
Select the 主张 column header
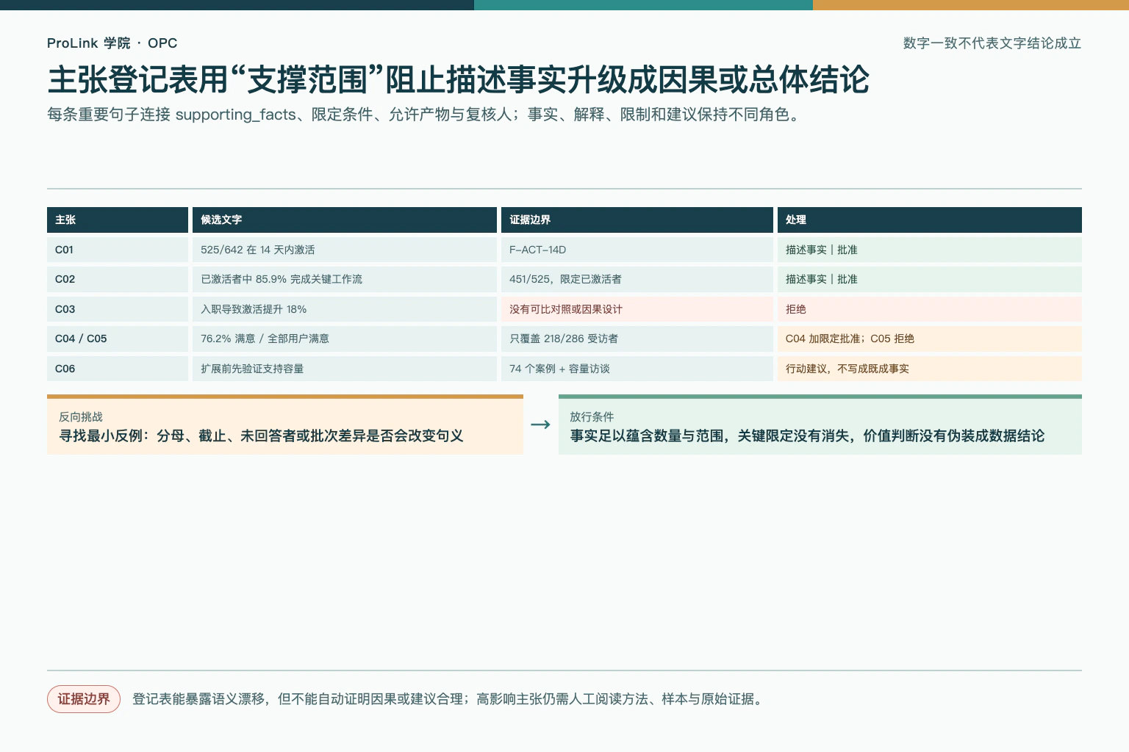click(118, 220)
